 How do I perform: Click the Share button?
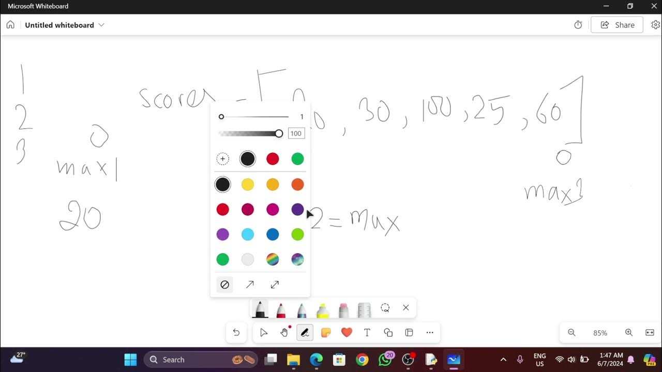coord(617,25)
